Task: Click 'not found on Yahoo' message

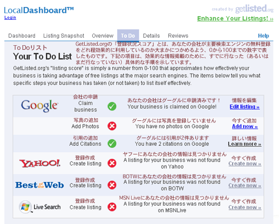Action: 172,163
